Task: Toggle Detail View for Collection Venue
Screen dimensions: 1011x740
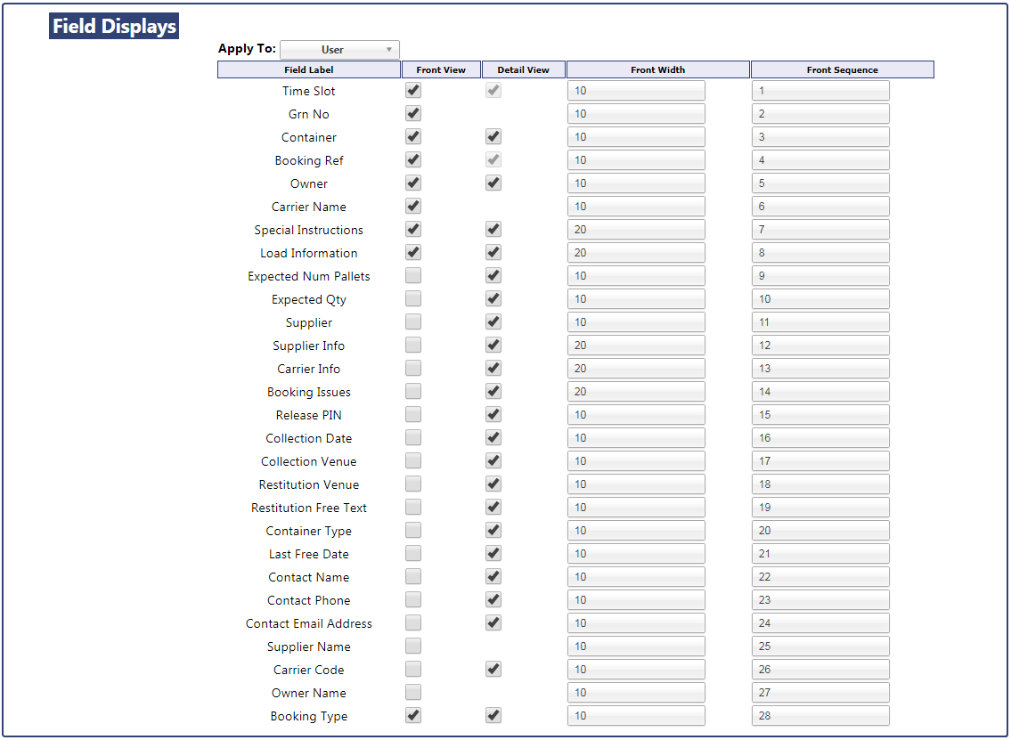Action: [x=493, y=461]
